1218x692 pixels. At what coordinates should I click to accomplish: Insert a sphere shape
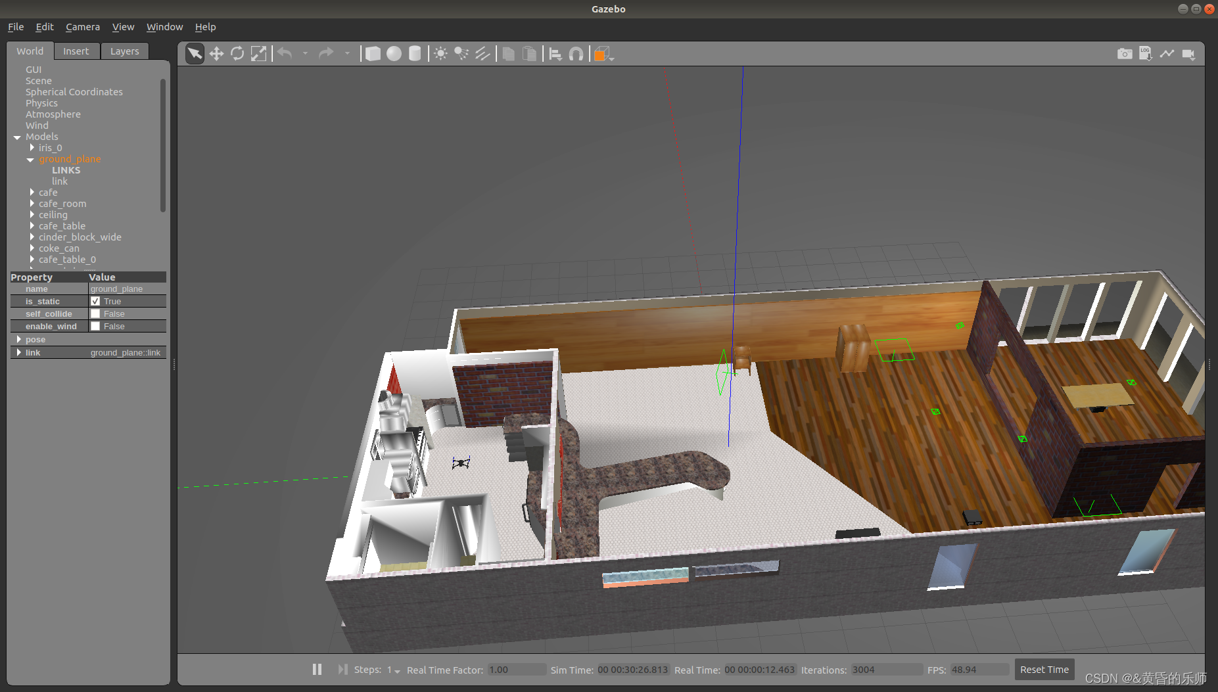[394, 54]
